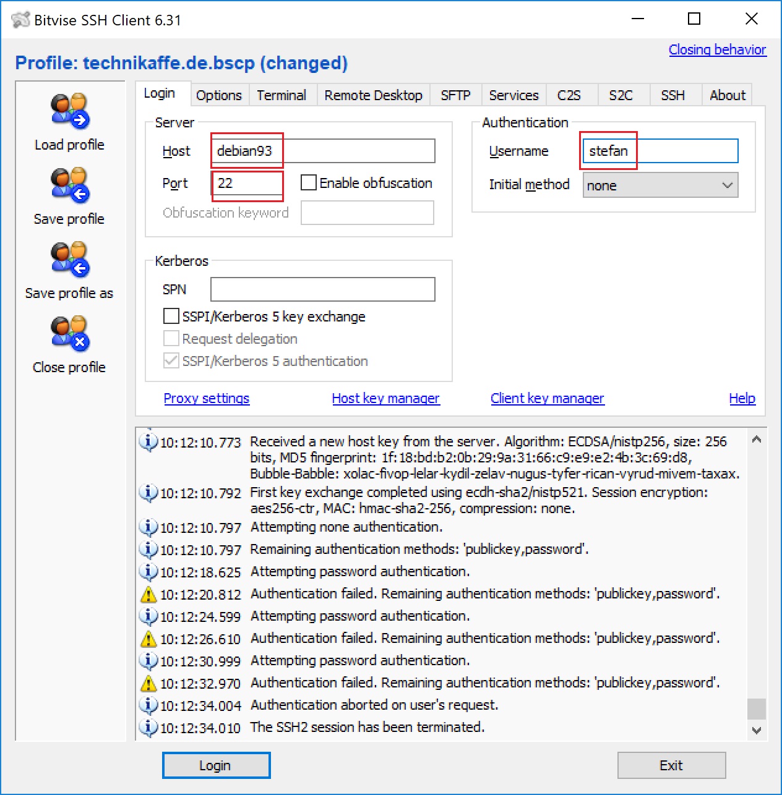
Task: Click the 10:12:10.797 'Remaining authentication methods' log line
Action: click(x=419, y=549)
